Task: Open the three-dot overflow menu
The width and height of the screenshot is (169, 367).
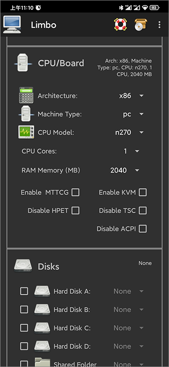Action: tap(159, 25)
